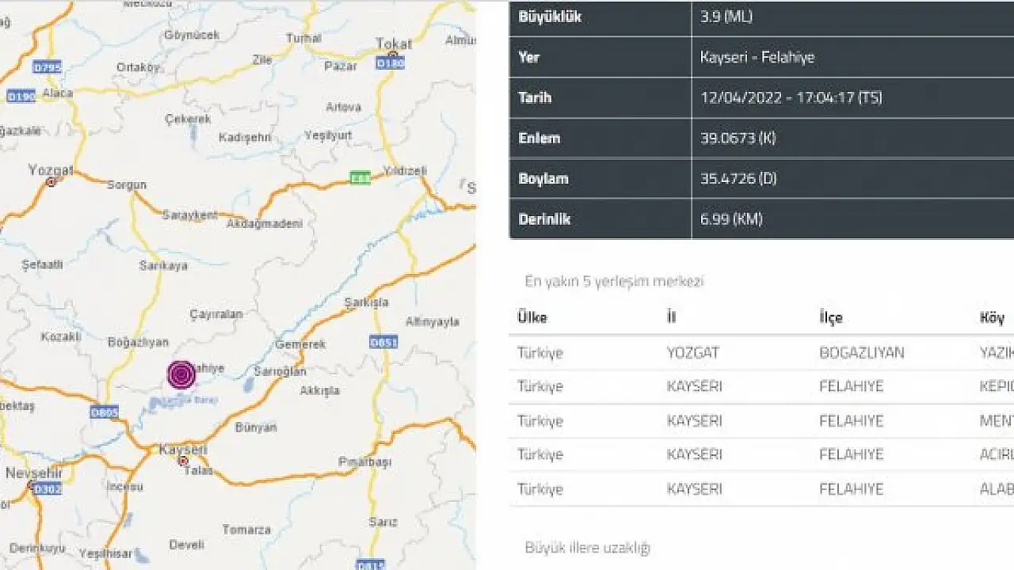Select the D180 road shield below Tokat

click(x=390, y=63)
